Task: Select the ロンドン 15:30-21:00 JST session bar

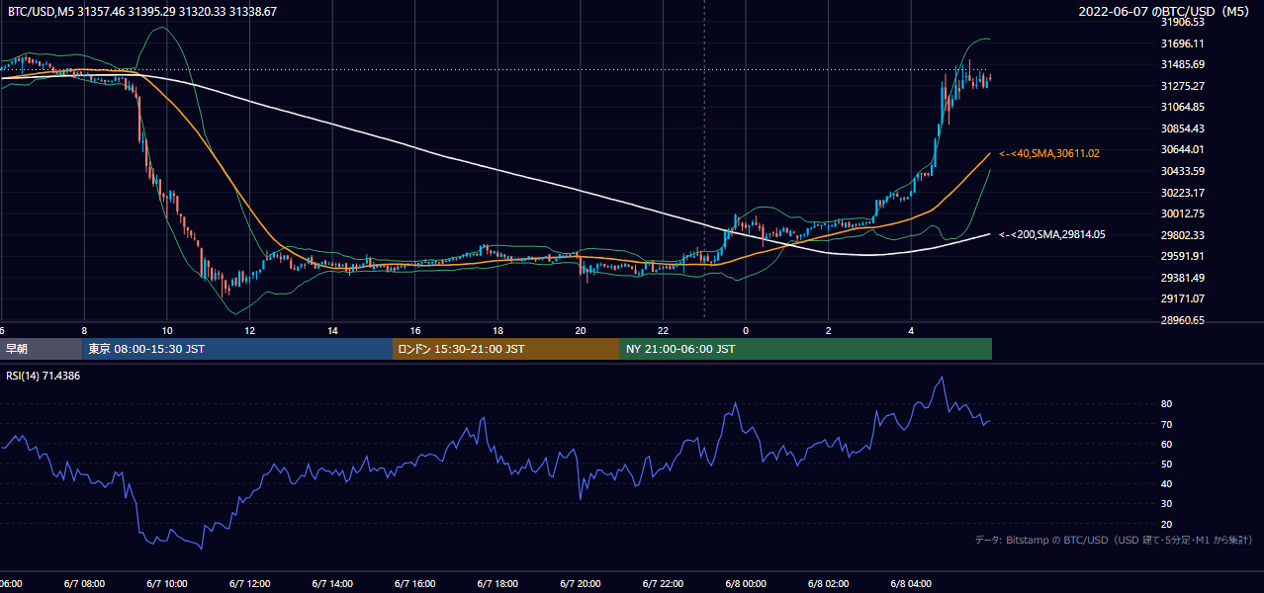Action: point(506,349)
